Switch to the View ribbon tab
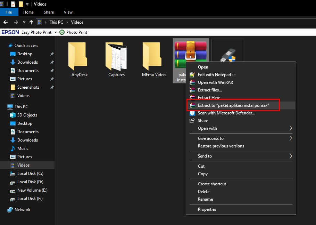The image size is (316, 225). pyautogui.click(x=68, y=12)
